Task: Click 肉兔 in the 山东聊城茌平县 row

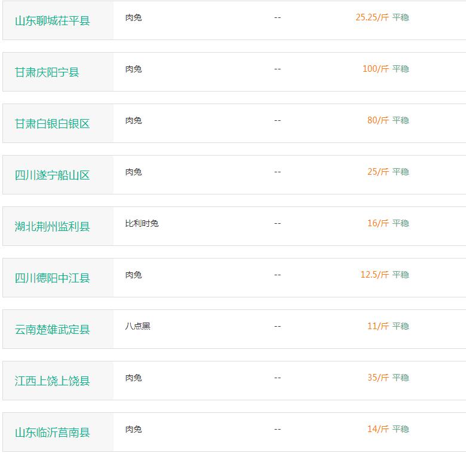Action: coord(133,17)
